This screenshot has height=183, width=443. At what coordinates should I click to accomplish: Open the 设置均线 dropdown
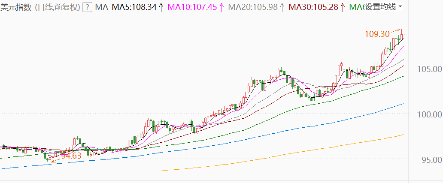pyautogui.click(x=383, y=7)
